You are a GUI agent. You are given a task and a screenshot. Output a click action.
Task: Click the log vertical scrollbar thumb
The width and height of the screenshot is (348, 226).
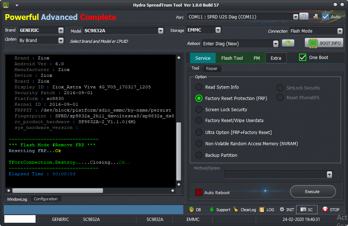(179, 151)
